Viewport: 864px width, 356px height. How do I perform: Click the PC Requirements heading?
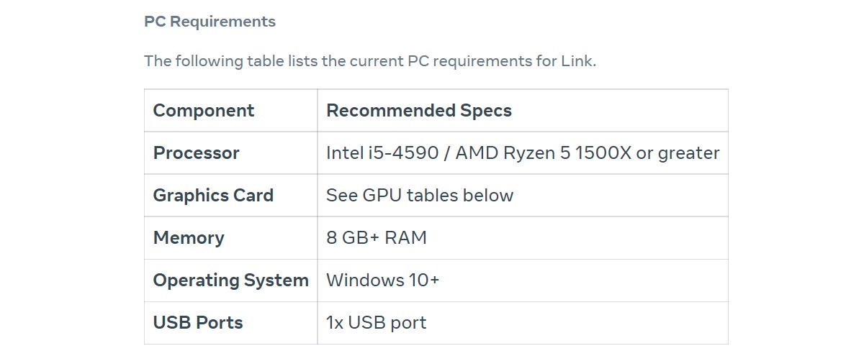(210, 22)
